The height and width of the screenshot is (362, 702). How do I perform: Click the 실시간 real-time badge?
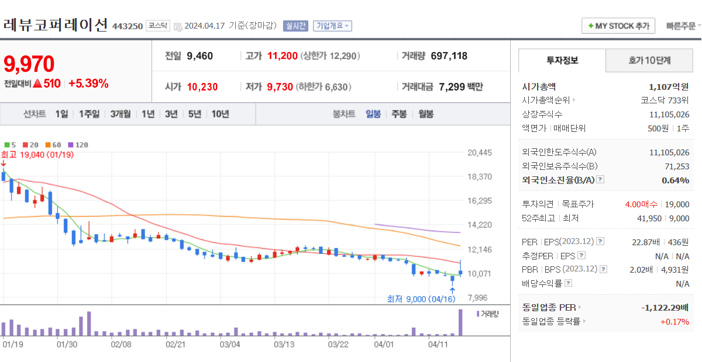295,26
